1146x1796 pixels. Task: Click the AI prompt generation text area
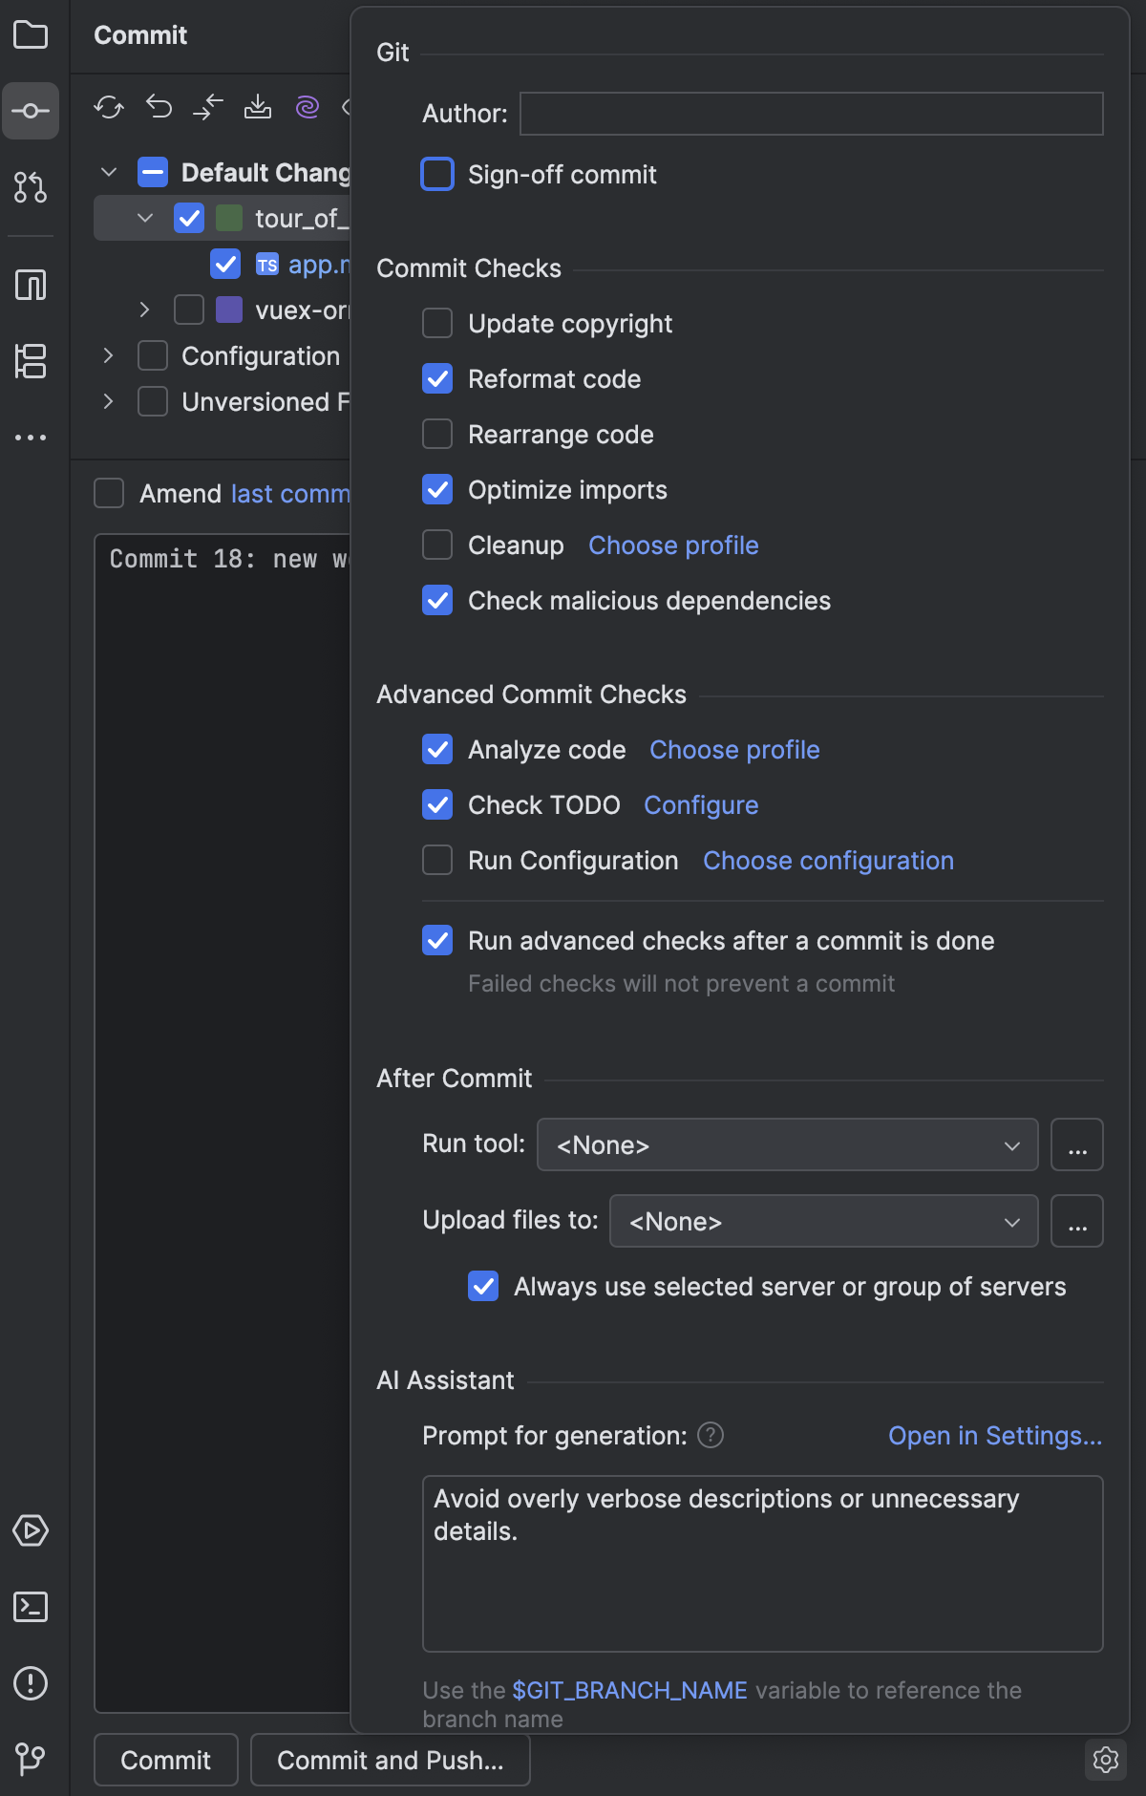coord(763,1564)
